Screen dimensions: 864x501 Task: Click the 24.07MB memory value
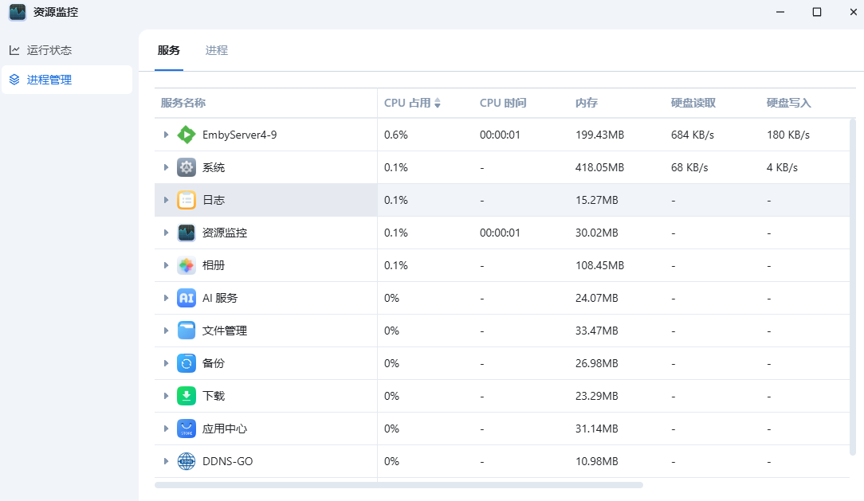click(x=597, y=298)
